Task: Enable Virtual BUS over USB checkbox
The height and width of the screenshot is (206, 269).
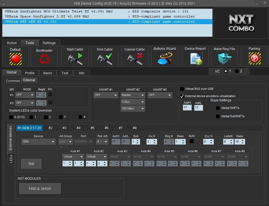Action: point(182,89)
